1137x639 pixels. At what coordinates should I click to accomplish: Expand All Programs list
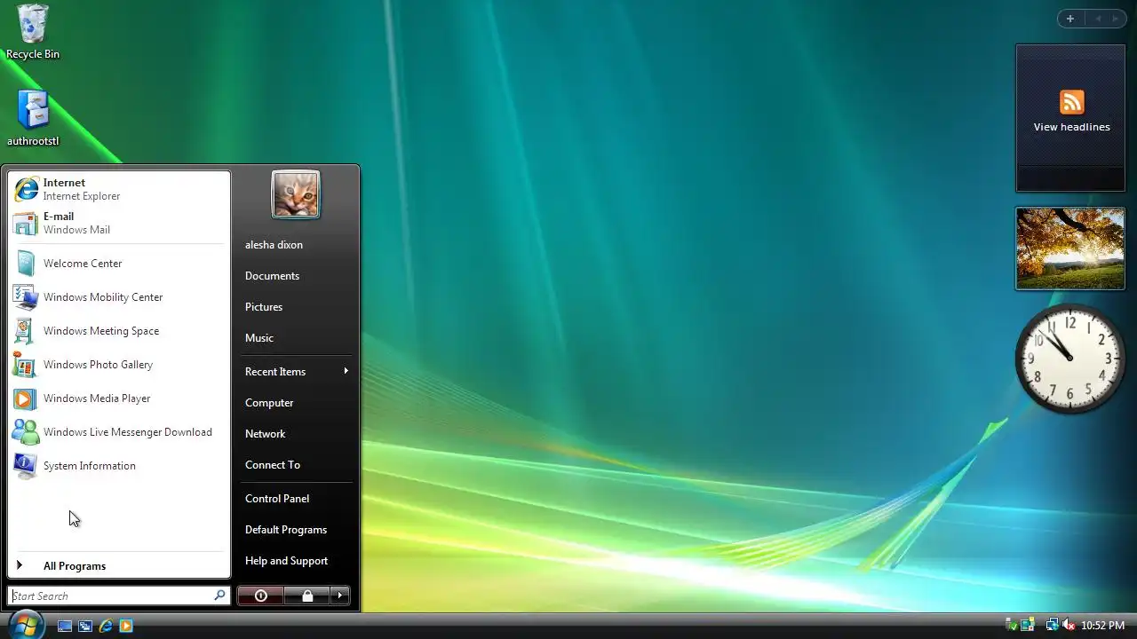point(119,566)
